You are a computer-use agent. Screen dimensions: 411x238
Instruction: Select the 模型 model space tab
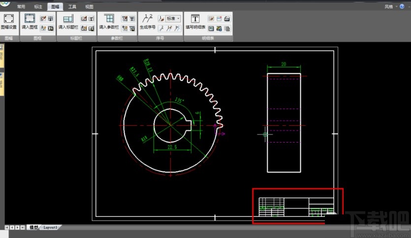coord(33,228)
